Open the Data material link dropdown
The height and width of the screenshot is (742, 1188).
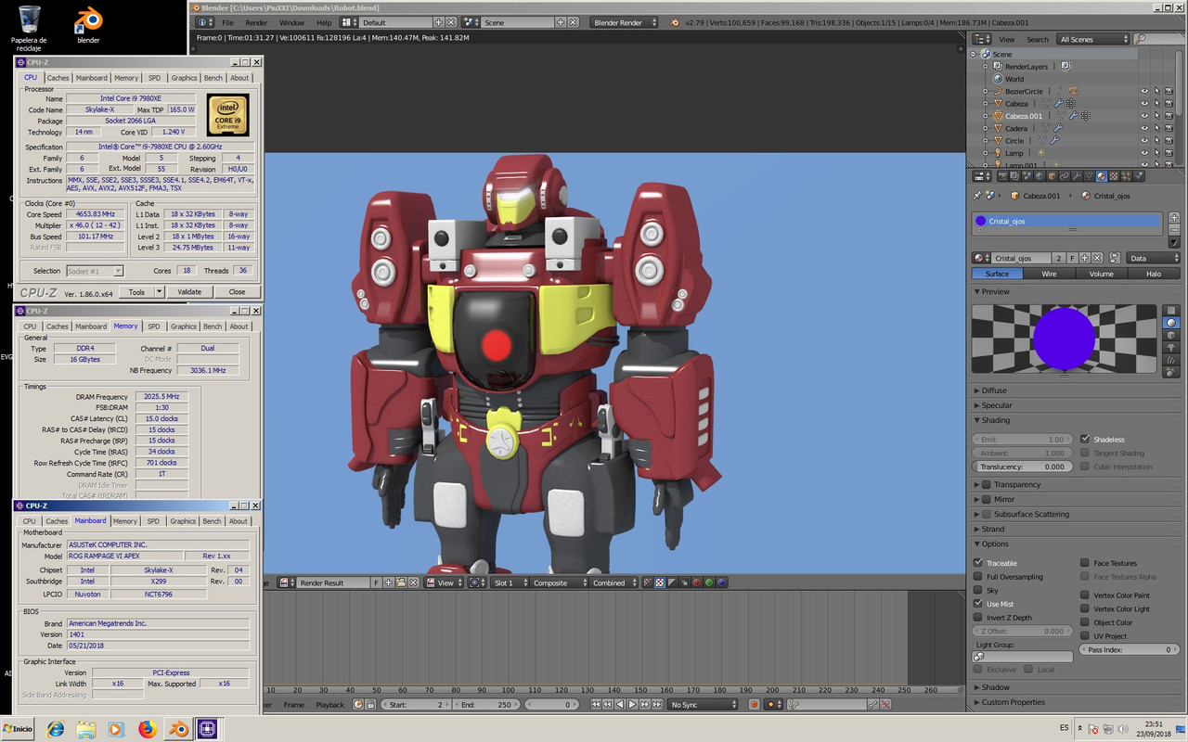pyautogui.click(x=1153, y=258)
